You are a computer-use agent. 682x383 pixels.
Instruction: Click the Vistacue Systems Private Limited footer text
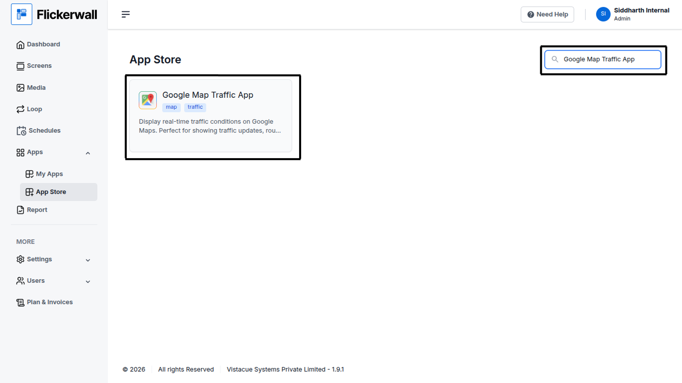tap(285, 370)
